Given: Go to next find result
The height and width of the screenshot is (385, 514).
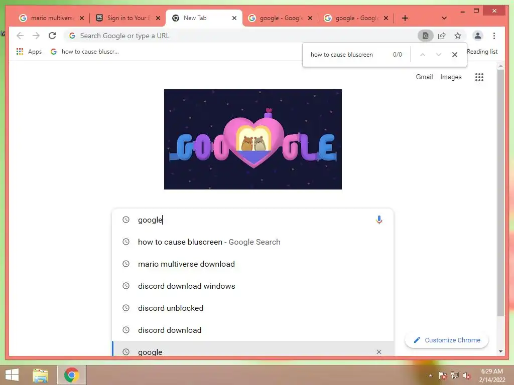Looking at the screenshot, I should click(439, 55).
